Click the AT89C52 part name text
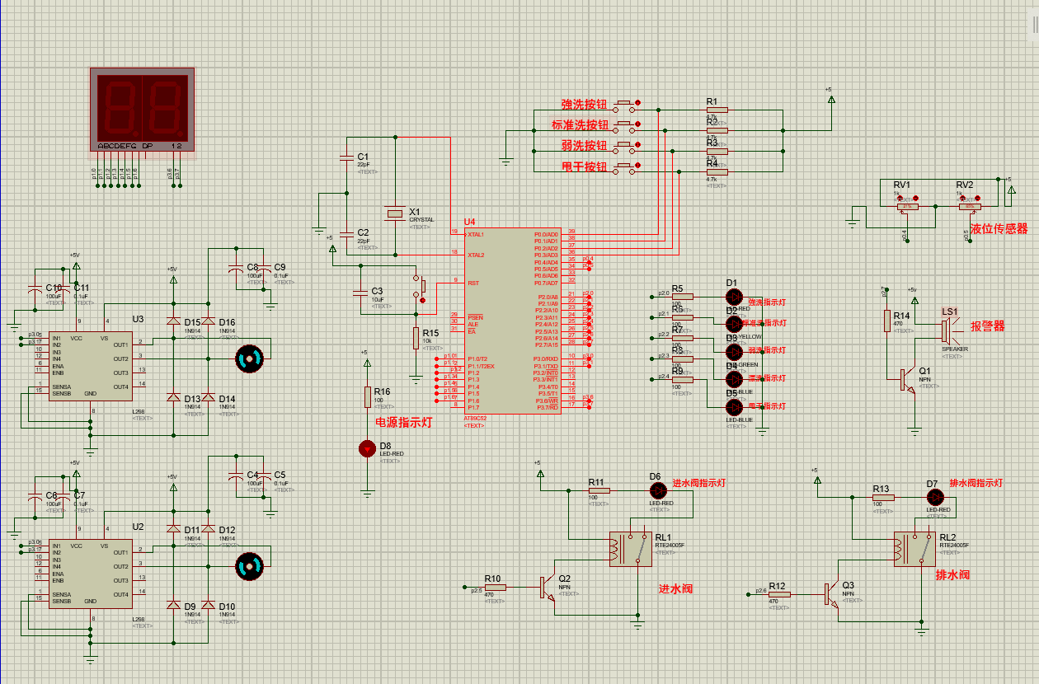1039x684 pixels. (475, 419)
